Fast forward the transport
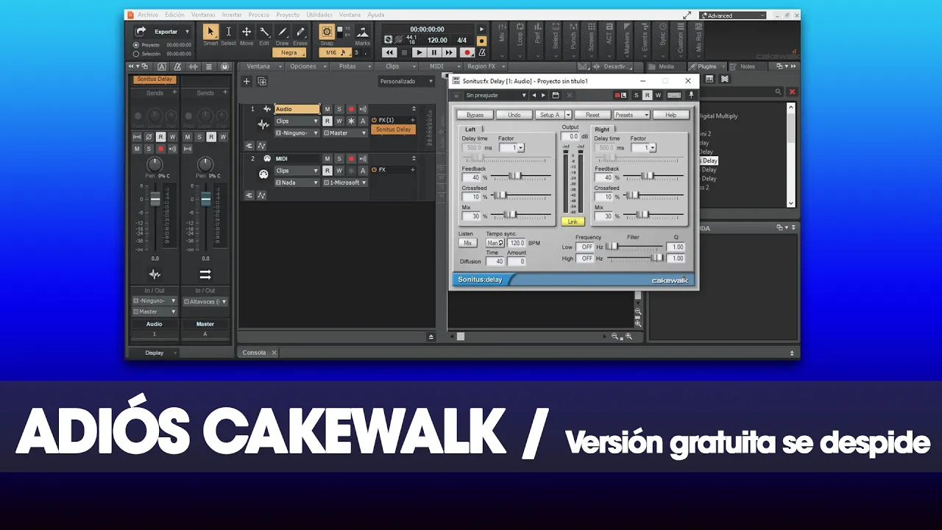The width and height of the screenshot is (942, 530). click(x=449, y=52)
